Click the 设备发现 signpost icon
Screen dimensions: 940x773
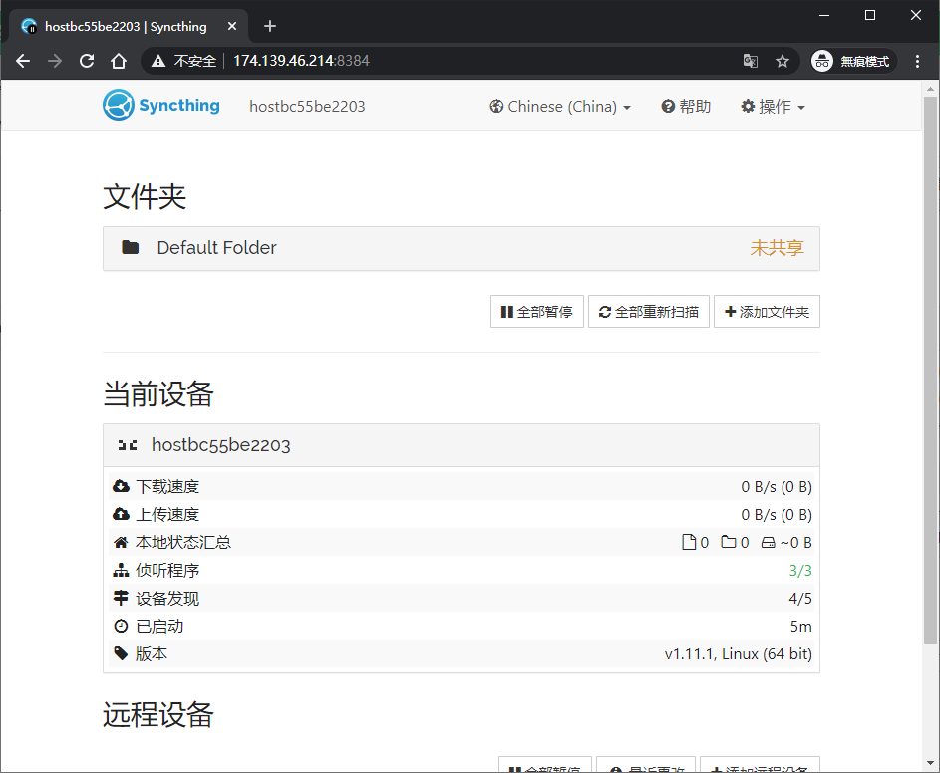(x=121, y=598)
